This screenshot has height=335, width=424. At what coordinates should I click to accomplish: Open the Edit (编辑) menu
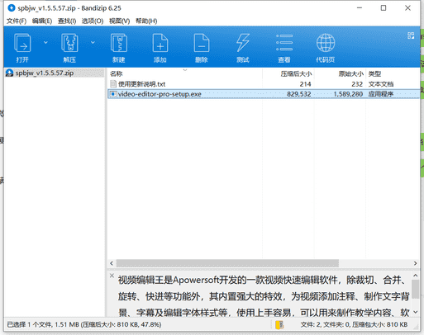pos(42,21)
